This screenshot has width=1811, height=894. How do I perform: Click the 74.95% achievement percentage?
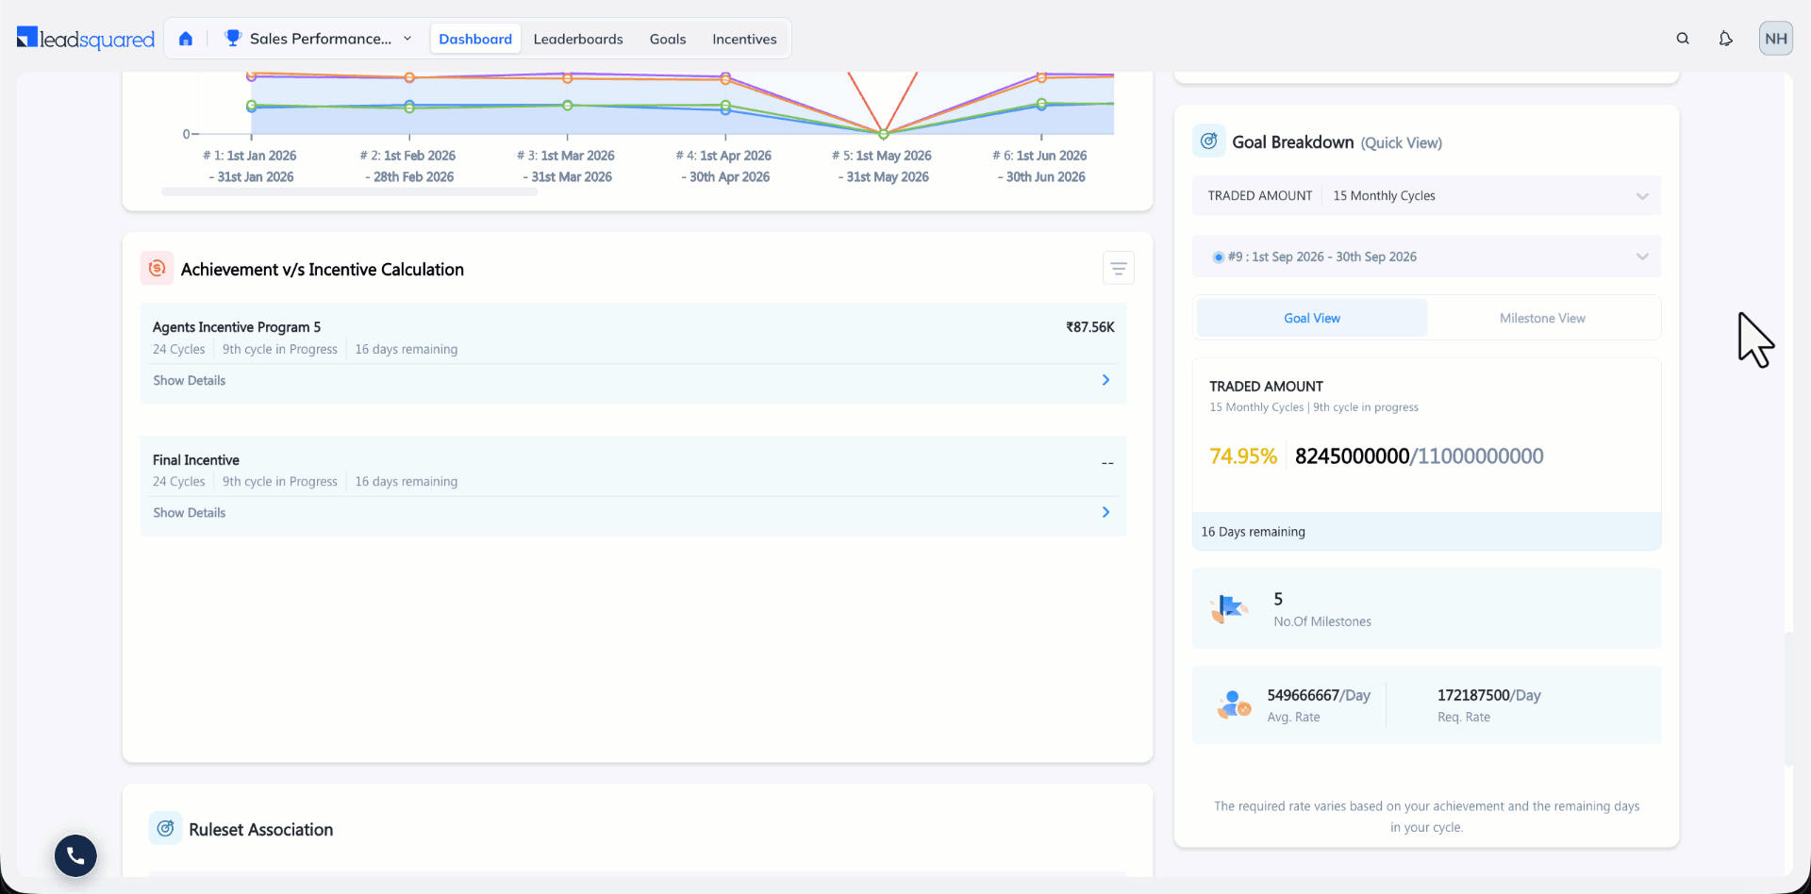pos(1243,456)
